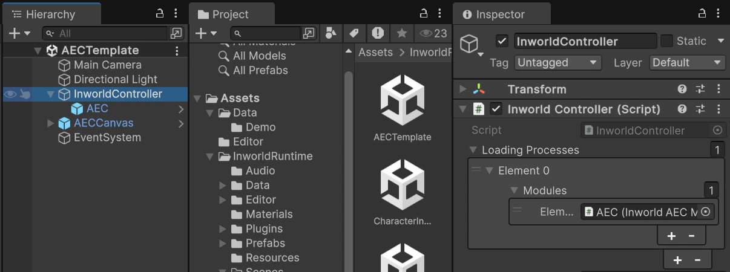Expand the Prefabs folder
The image size is (730, 272).
point(222,244)
